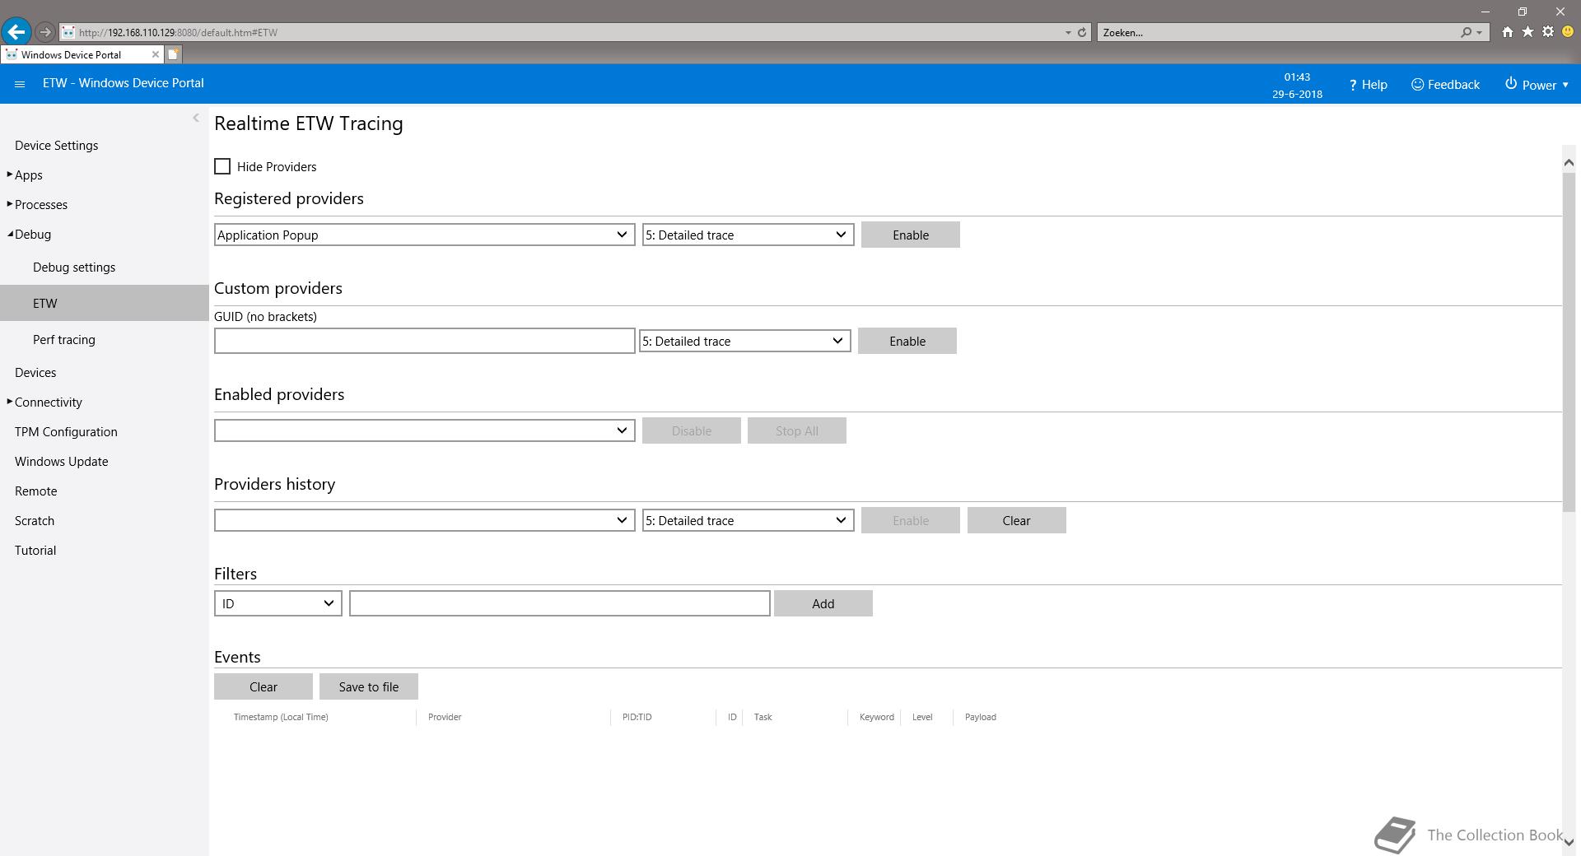Toggle the Hide Providers checkbox
1581x856 pixels.
point(222,166)
